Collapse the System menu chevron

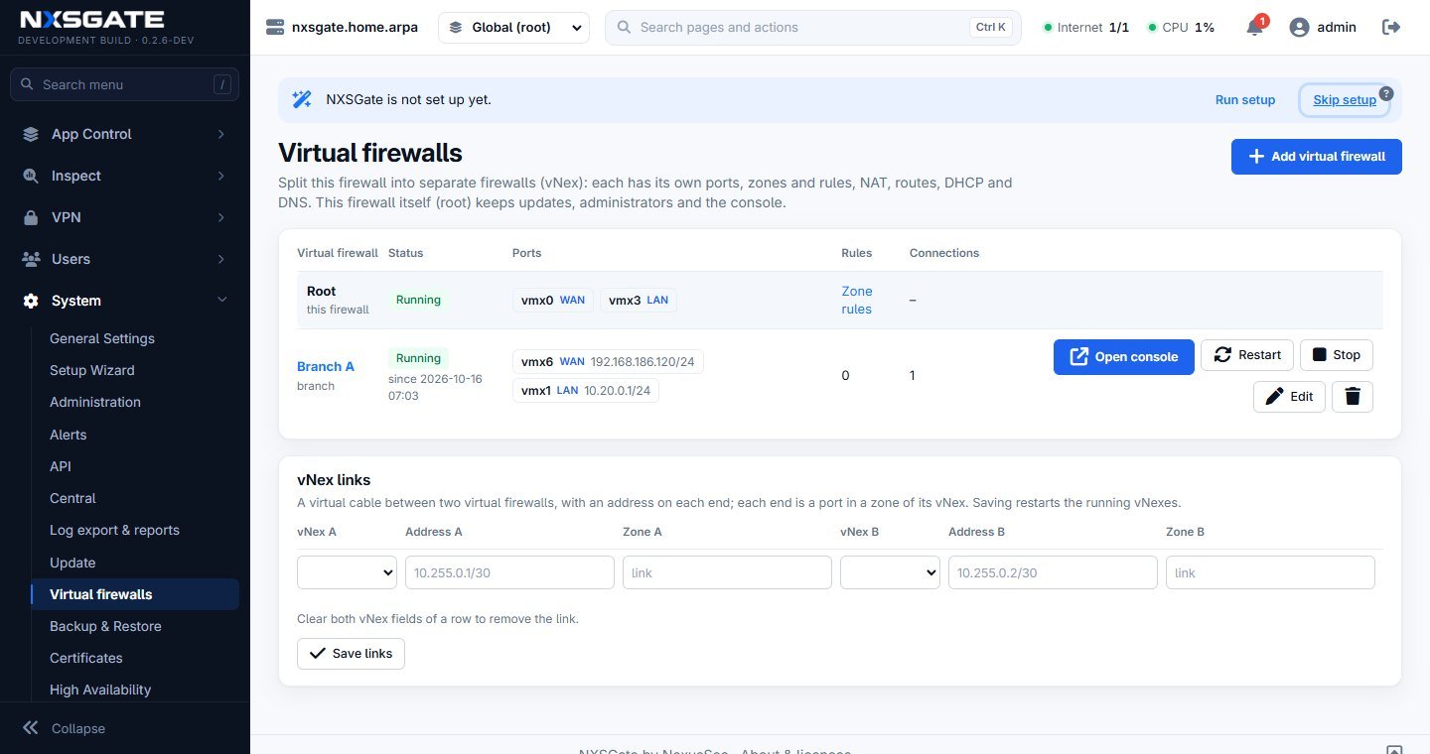pos(220,301)
